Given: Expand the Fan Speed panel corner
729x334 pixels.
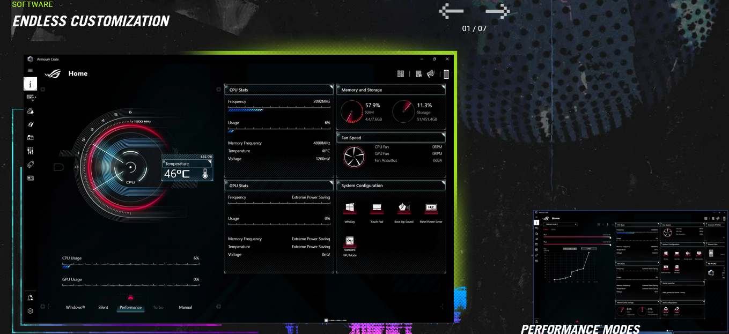Looking at the screenshot, I should point(443,134).
